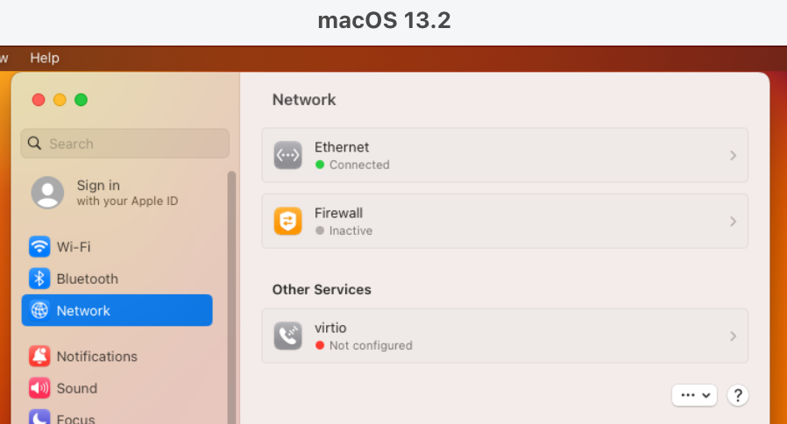The width and height of the screenshot is (787, 424).
Task: Select the Bluetooth sidebar icon
Action: coord(39,279)
